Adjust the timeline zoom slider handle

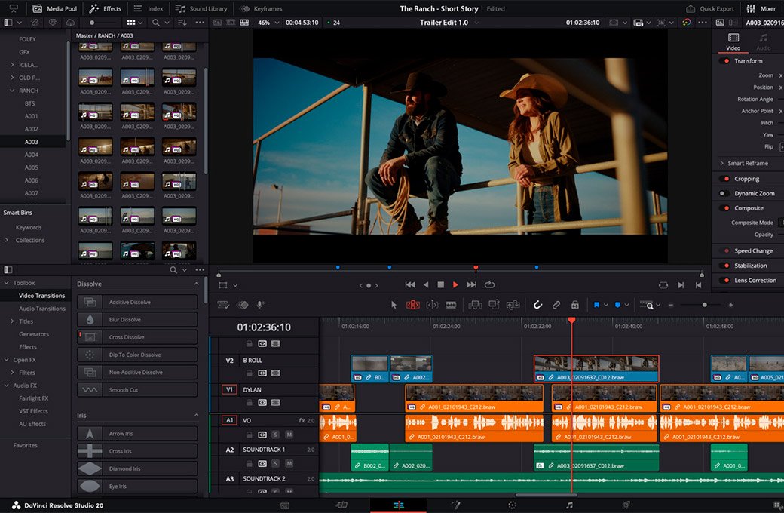[705, 305]
